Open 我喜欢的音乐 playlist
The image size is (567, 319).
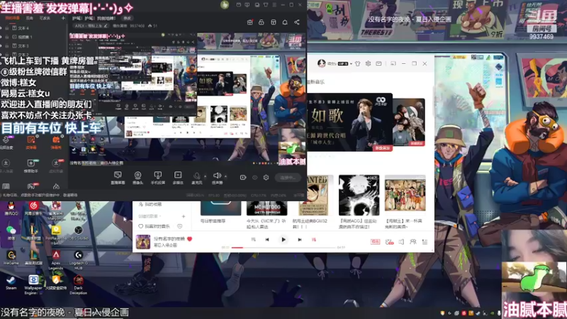coord(154,226)
